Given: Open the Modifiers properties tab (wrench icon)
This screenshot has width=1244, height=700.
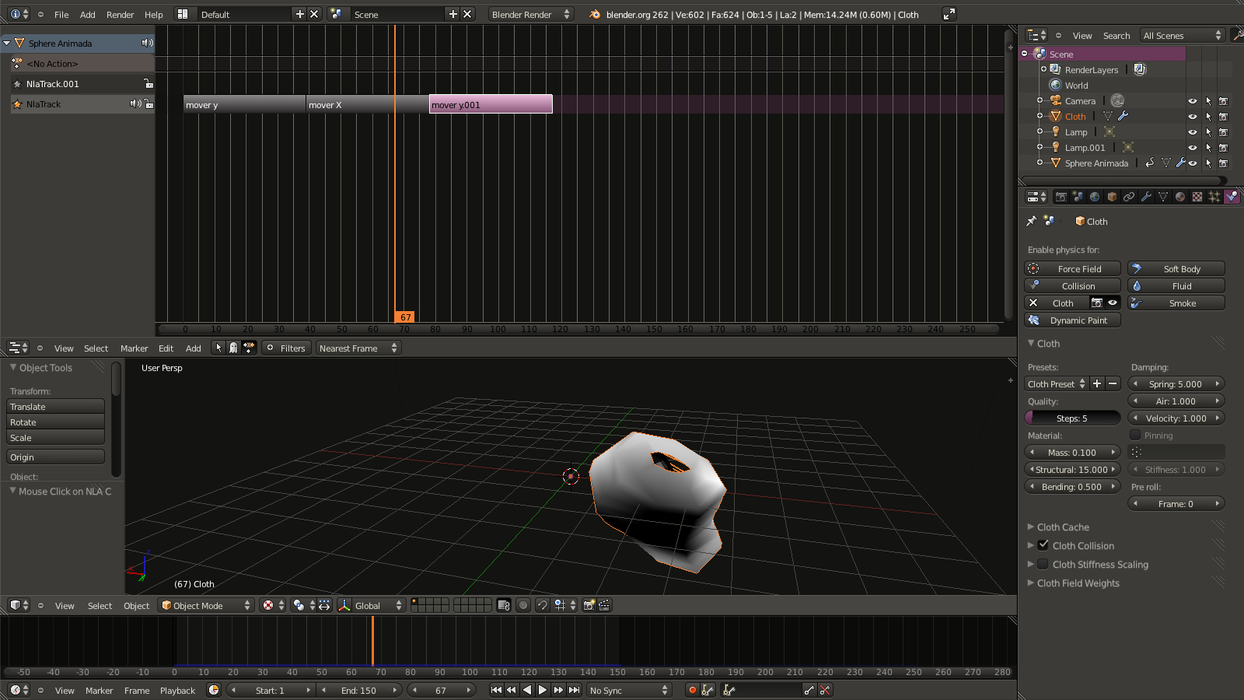Looking at the screenshot, I should [1146, 197].
